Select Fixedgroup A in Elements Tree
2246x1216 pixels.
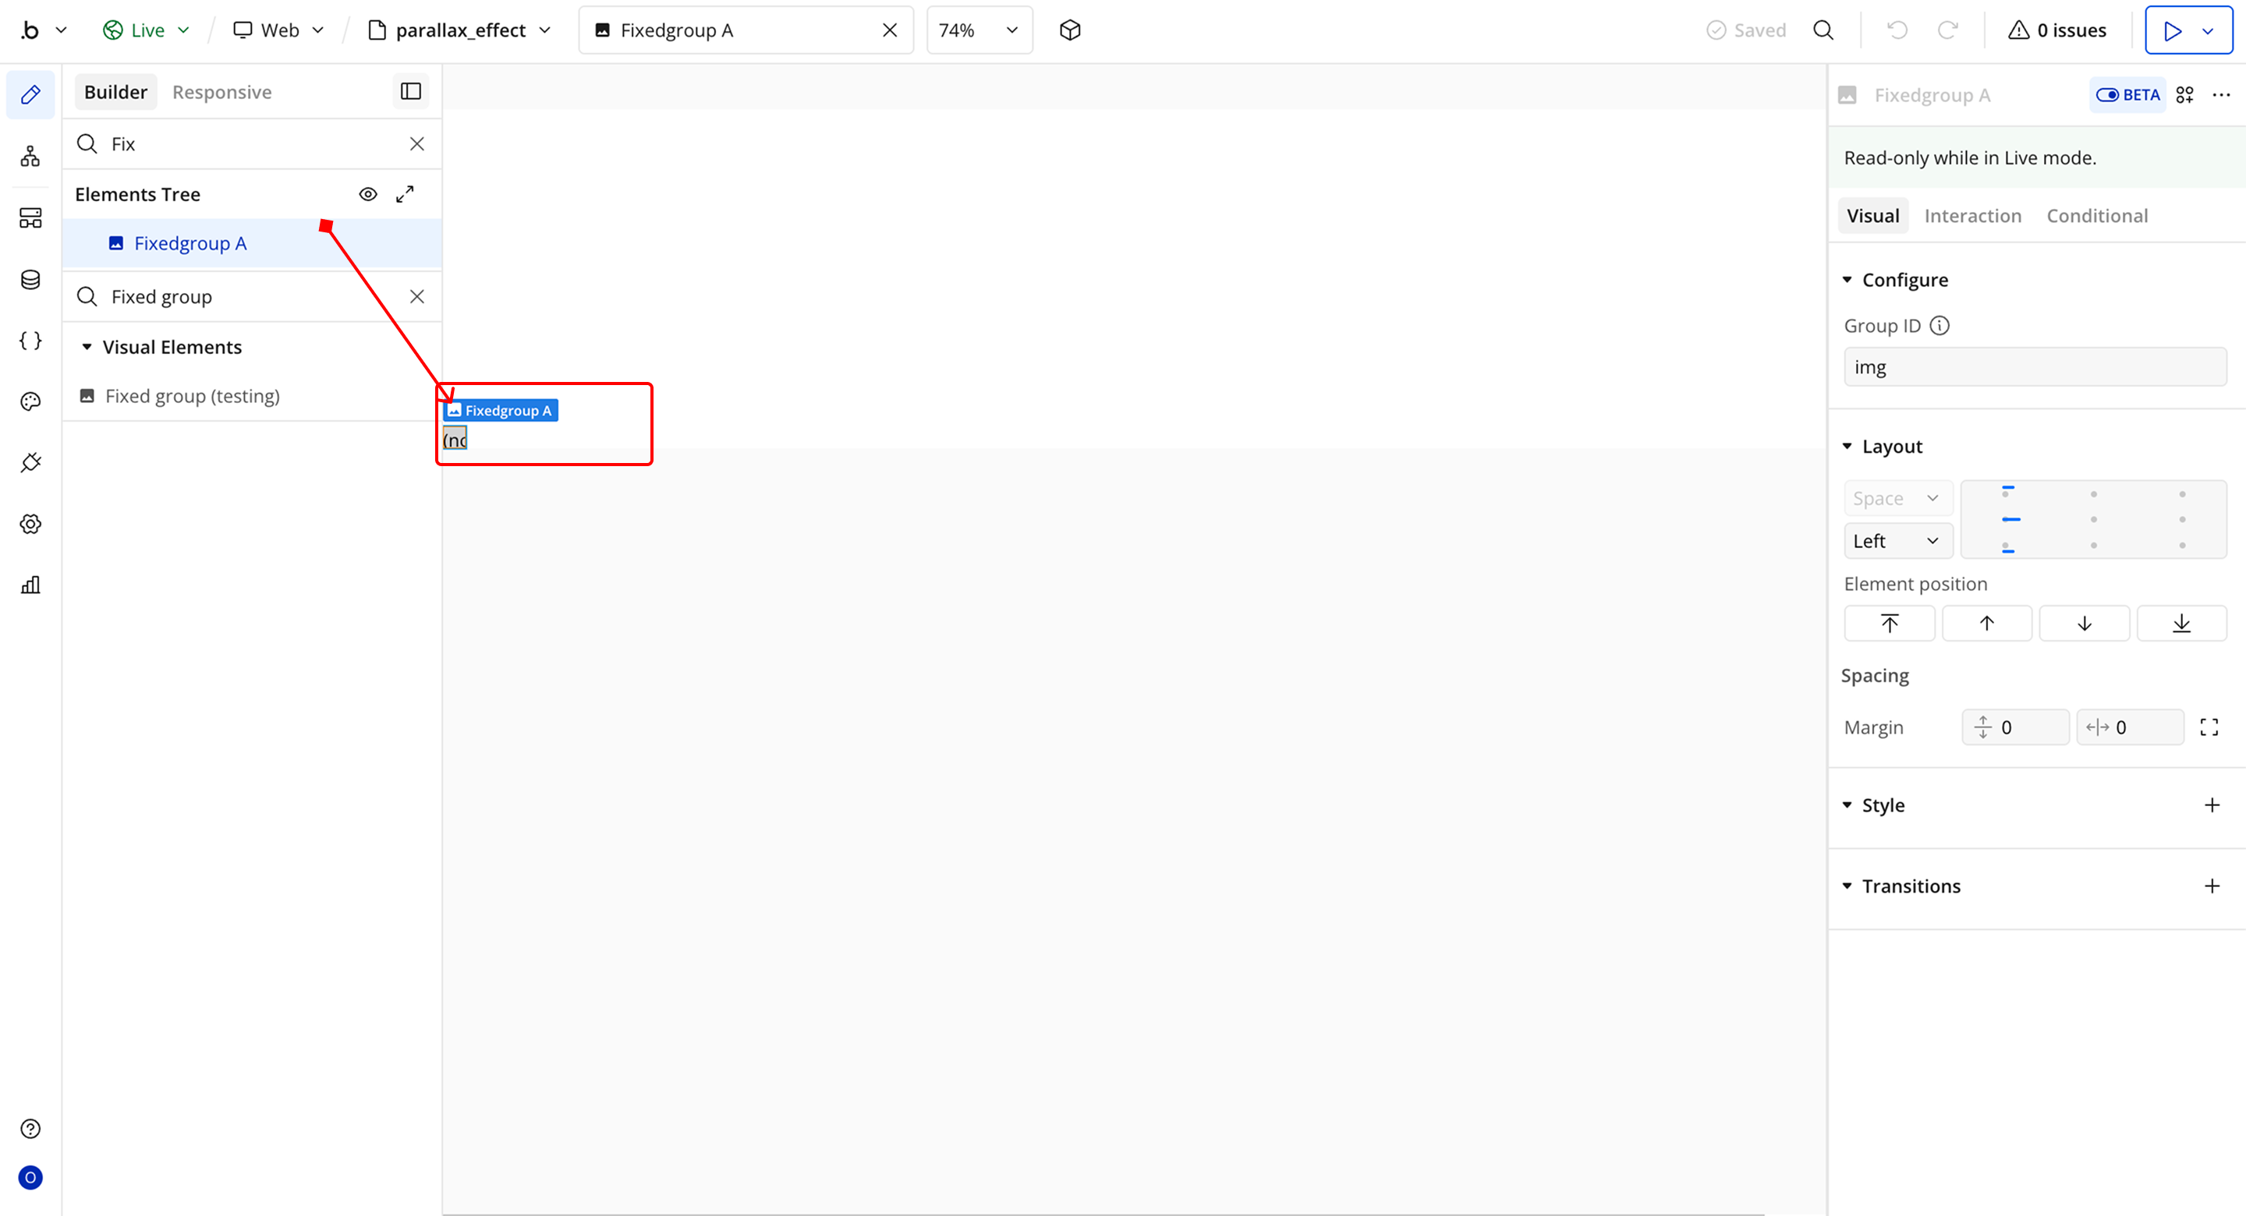tap(190, 243)
